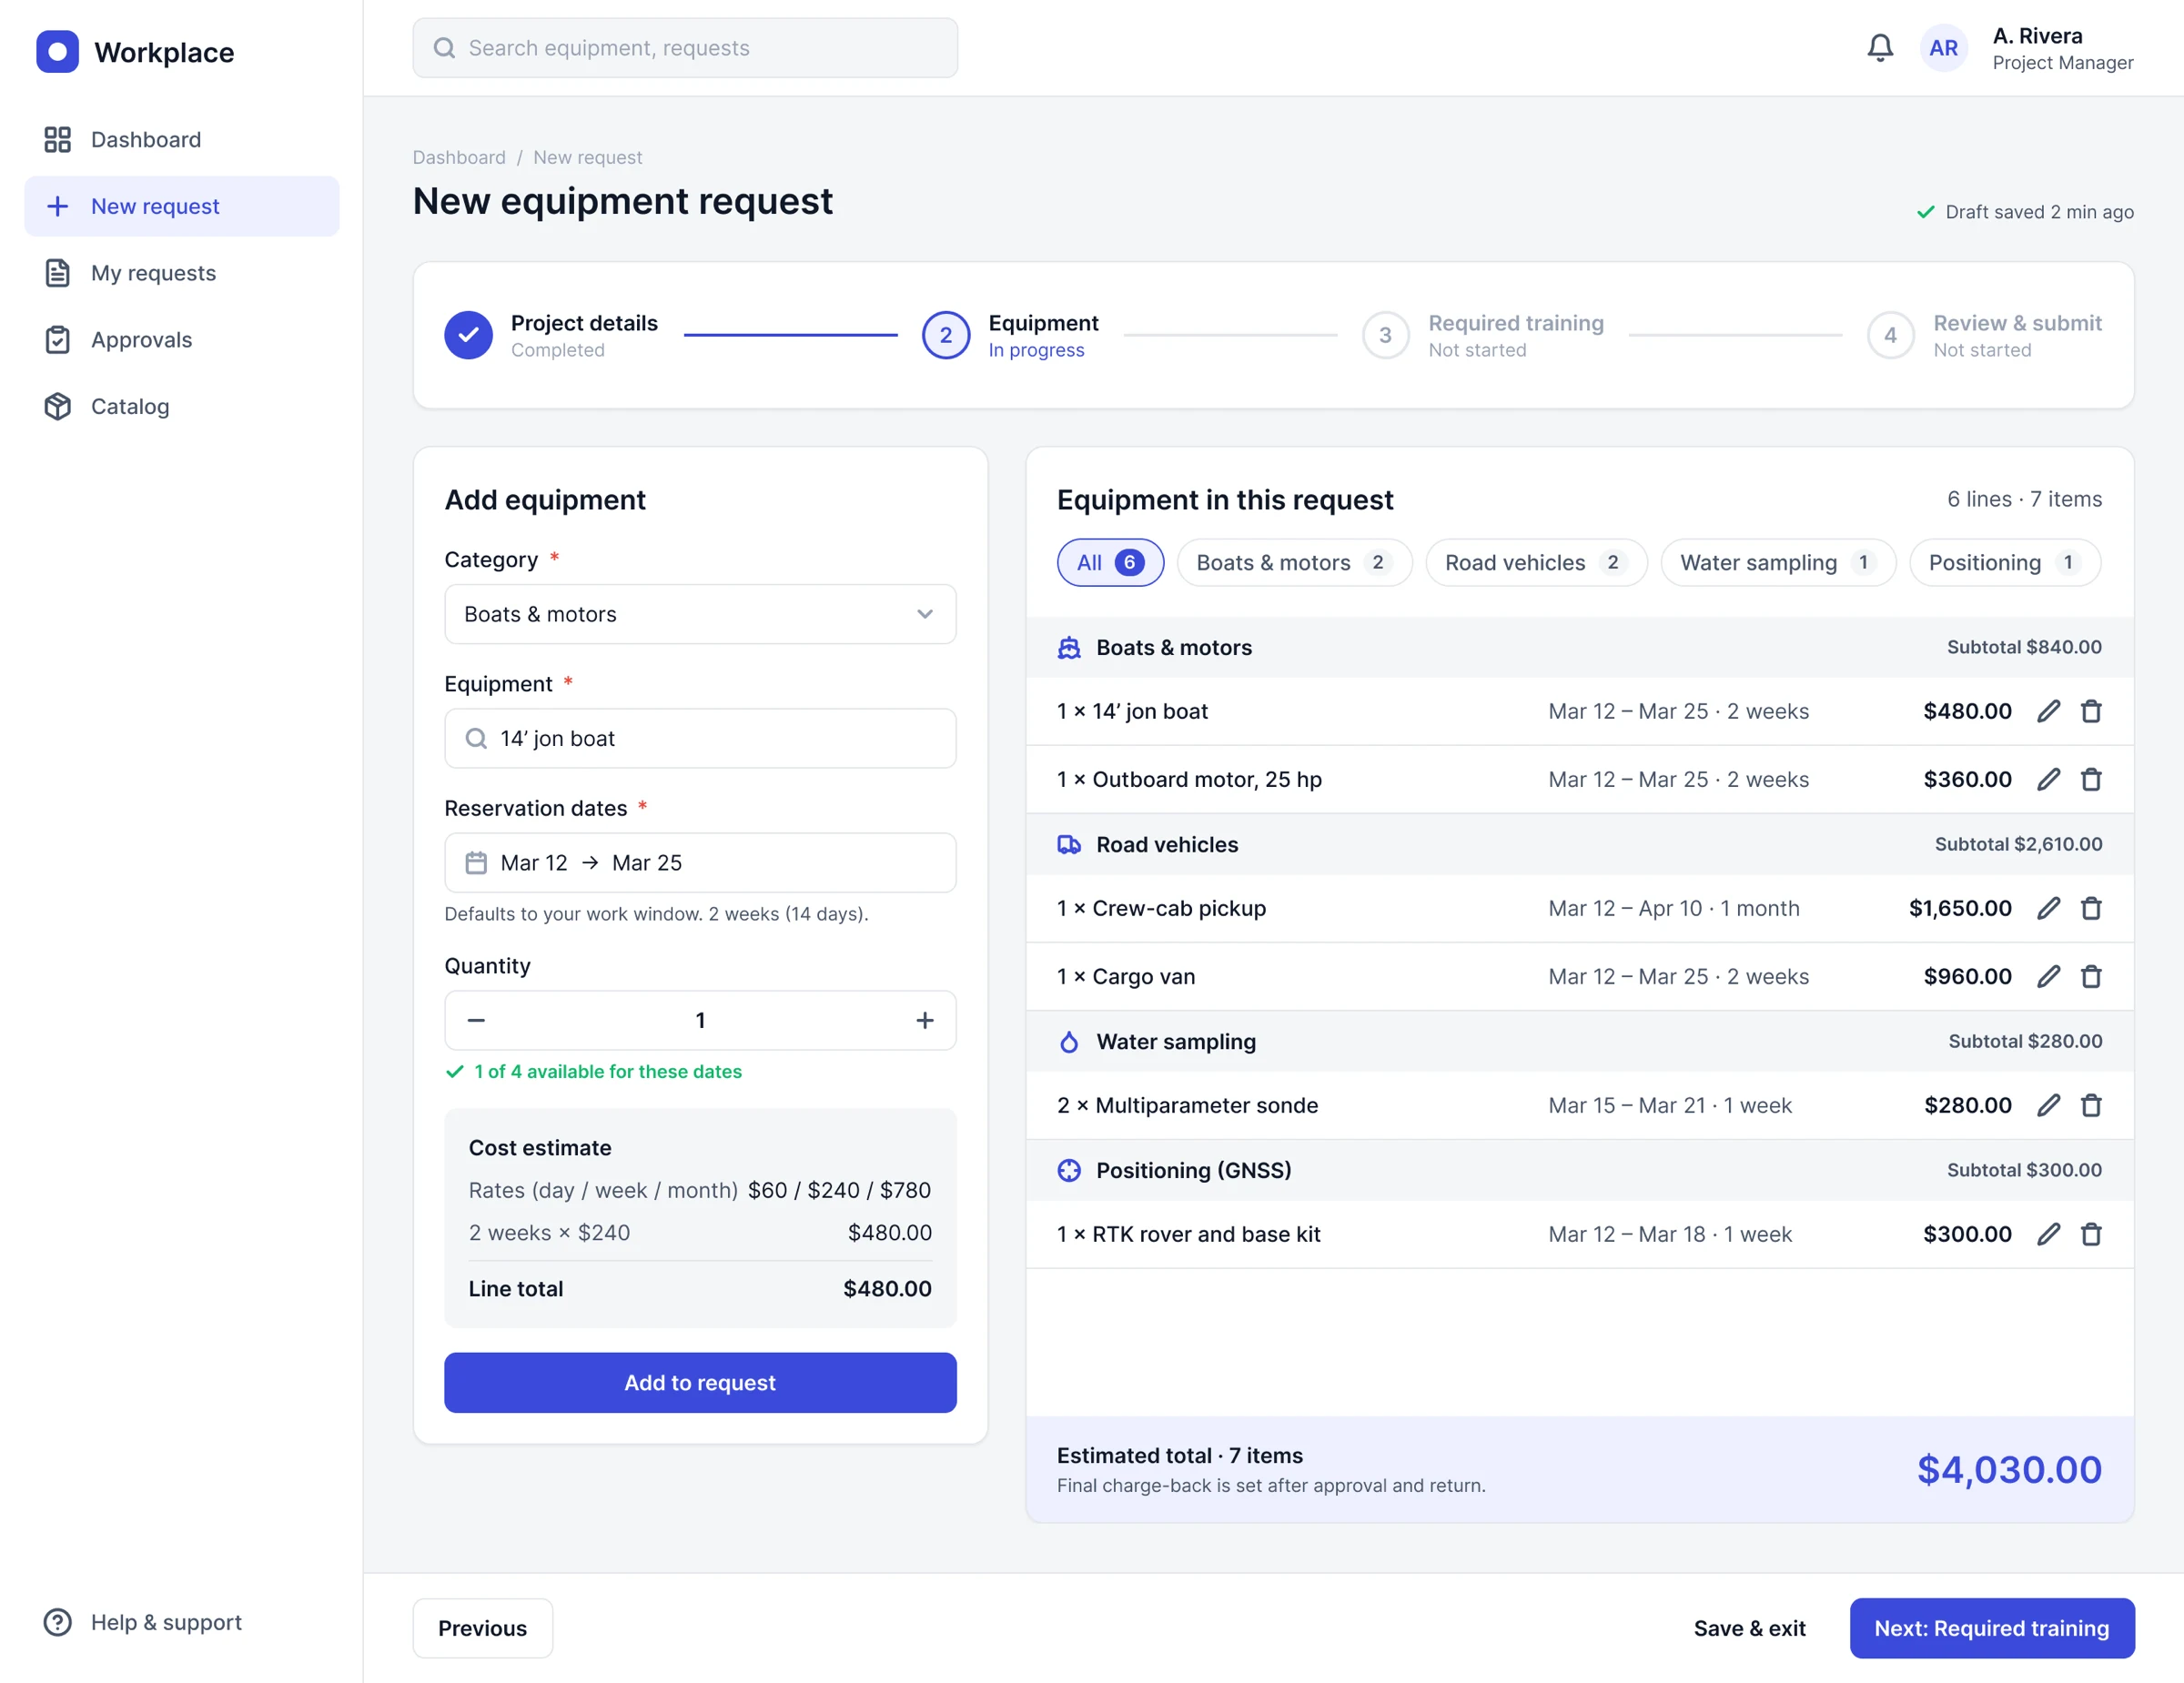Open the Category dropdown showing Boats & motors
This screenshot has height=1683, width=2184.
(x=700, y=614)
